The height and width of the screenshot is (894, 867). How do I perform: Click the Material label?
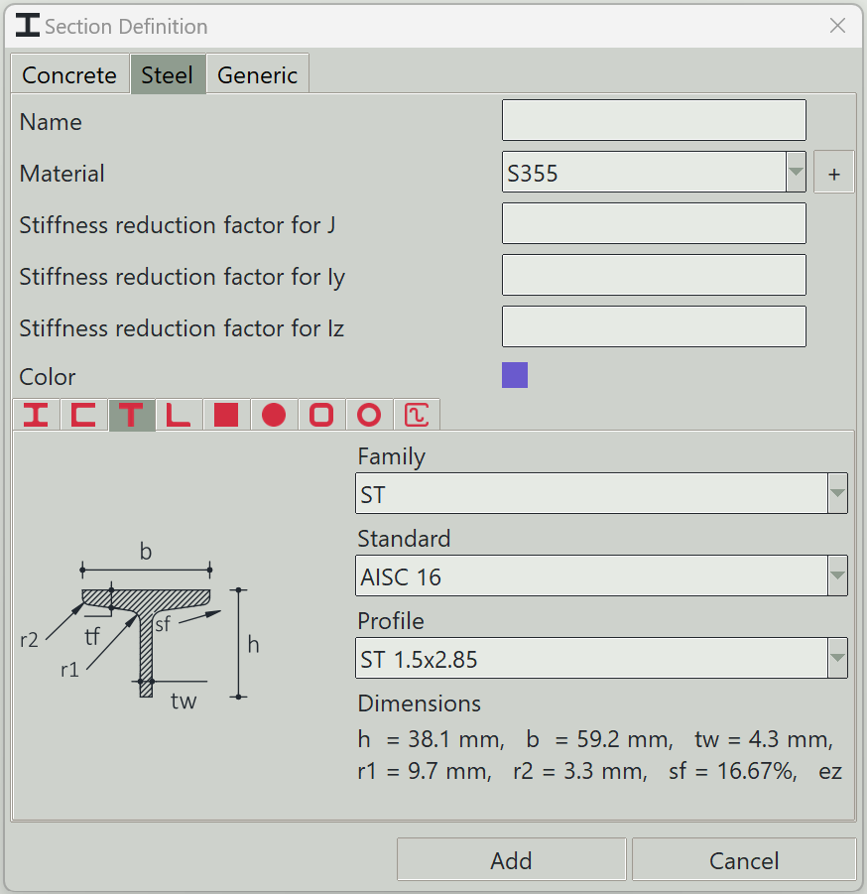pos(62,174)
